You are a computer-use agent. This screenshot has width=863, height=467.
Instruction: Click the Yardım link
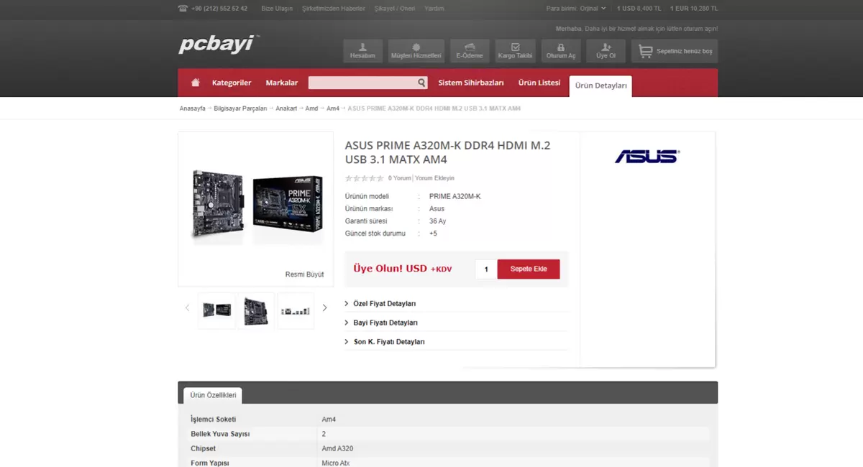(x=434, y=9)
